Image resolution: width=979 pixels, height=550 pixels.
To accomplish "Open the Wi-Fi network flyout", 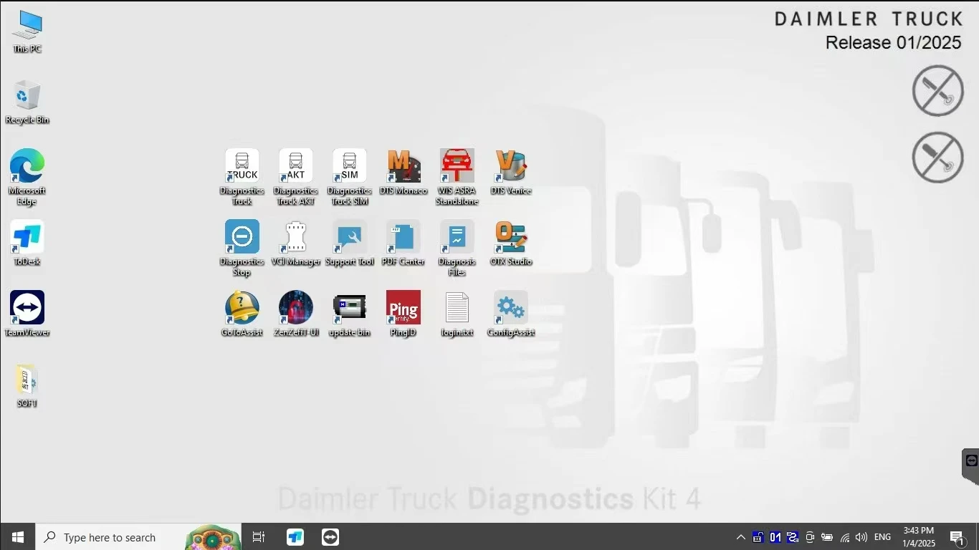I will pyautogui.click(x=844, y=537).
